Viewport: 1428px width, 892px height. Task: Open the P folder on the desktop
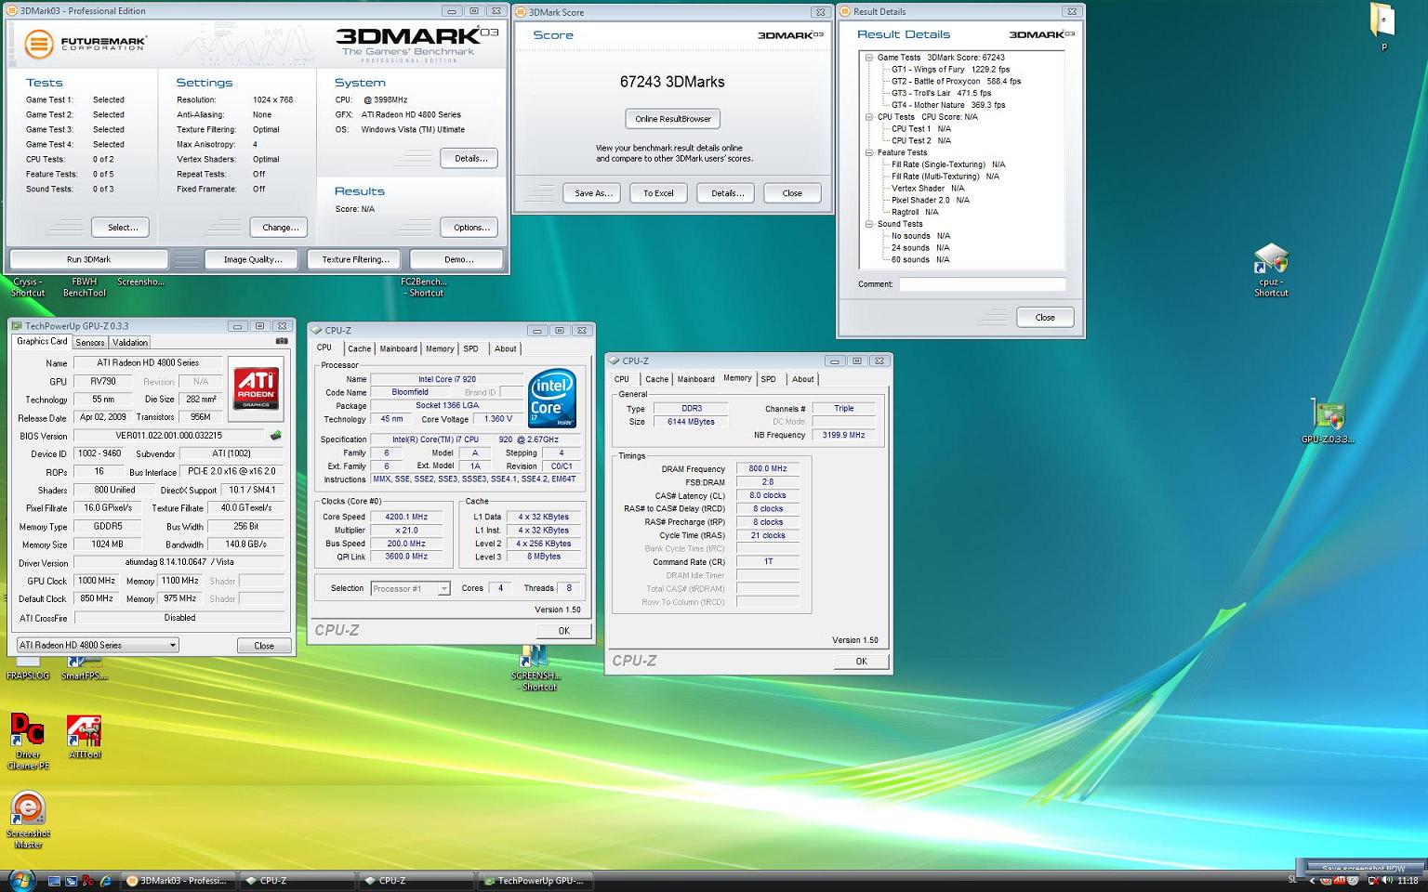tap(1383, 27)
